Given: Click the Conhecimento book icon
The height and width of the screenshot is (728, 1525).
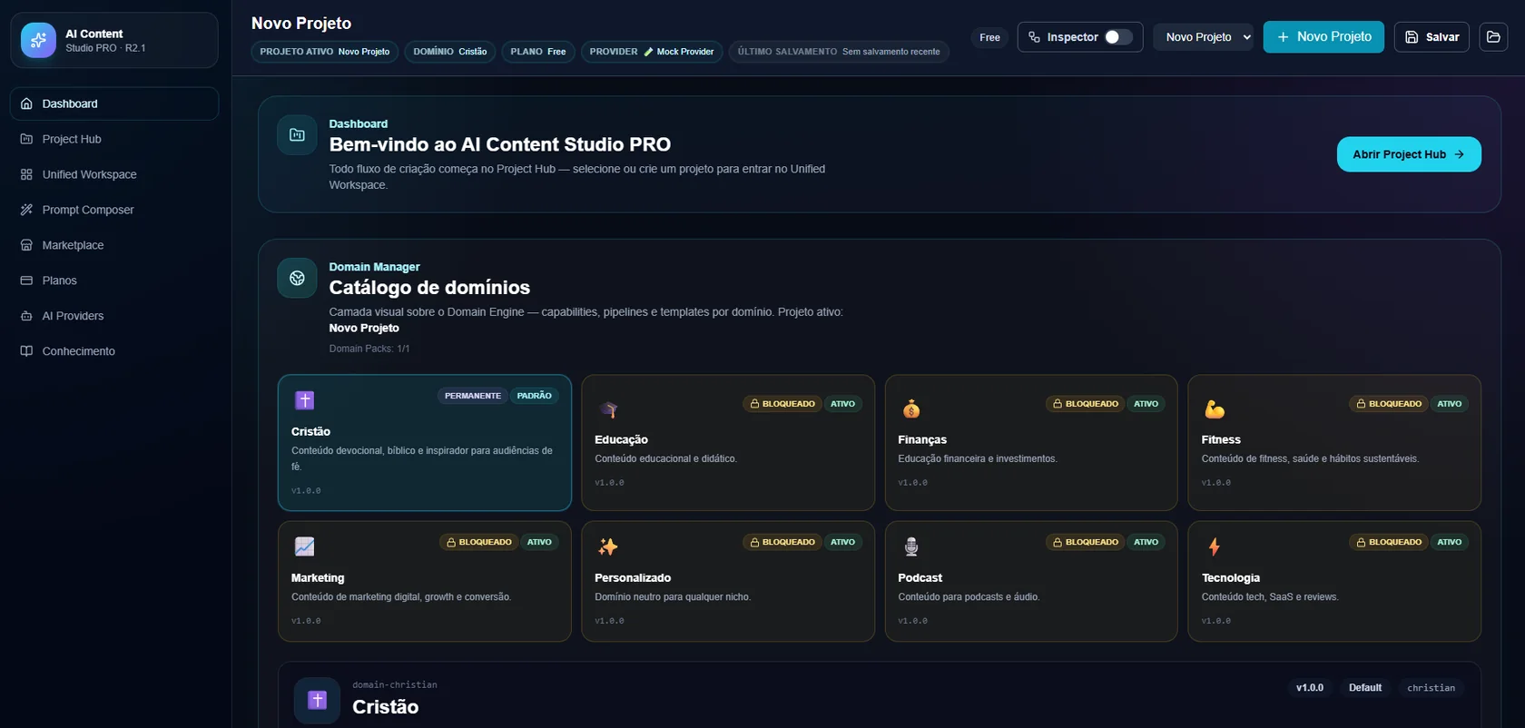Looking at the screenshot, I should click(x=26, y=351).
